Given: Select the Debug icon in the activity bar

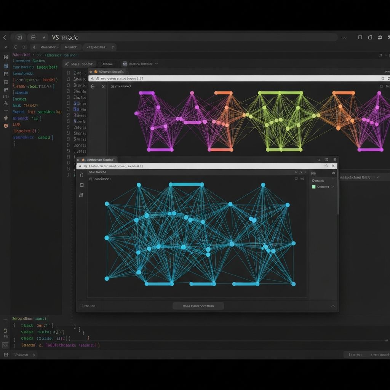Looking at the screenshot, I should (x=6, y=82).
